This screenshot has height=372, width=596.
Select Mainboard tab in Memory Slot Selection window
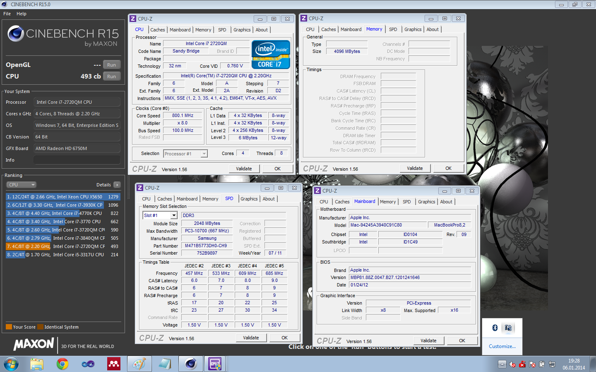pos(187,199)
